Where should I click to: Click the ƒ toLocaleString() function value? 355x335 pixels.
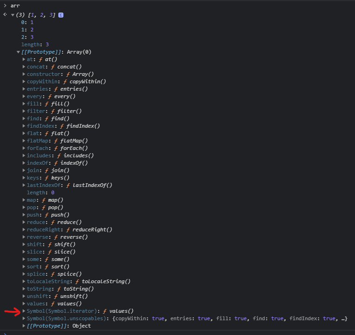click(103, 282)
